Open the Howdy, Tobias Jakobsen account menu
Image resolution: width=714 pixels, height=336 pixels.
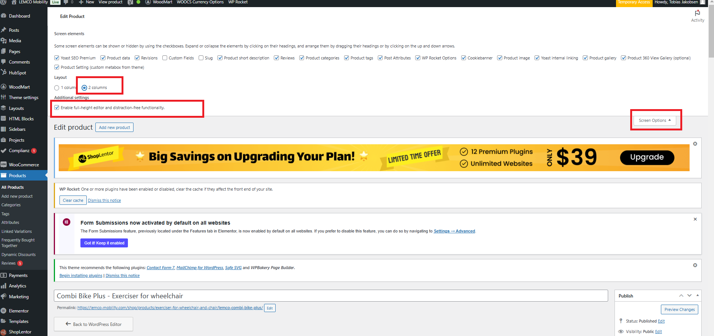click(x=680, y=2)
